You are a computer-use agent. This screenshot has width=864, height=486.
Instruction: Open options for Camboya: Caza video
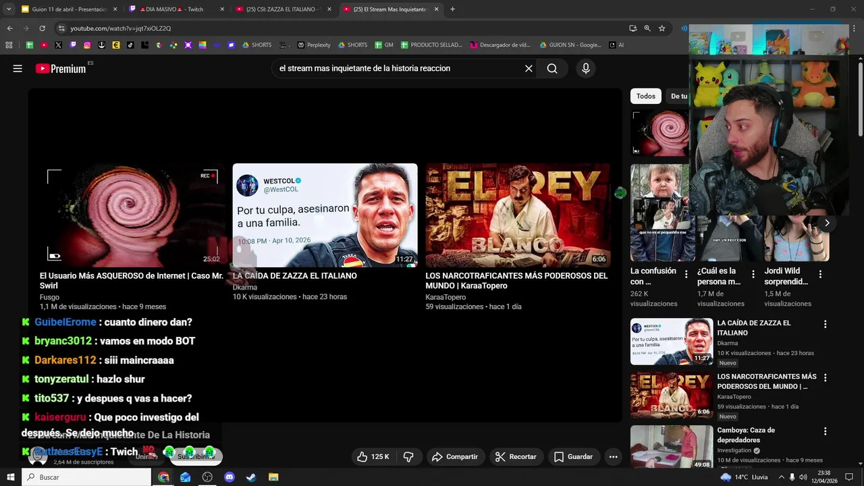click(x=825, y=431)
